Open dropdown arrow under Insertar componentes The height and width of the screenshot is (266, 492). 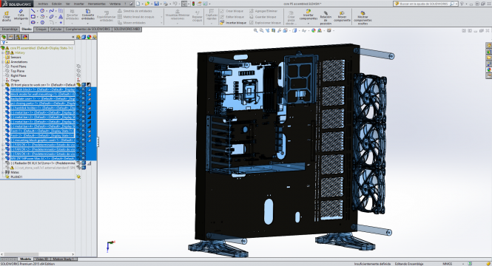[x=309, y=23]
